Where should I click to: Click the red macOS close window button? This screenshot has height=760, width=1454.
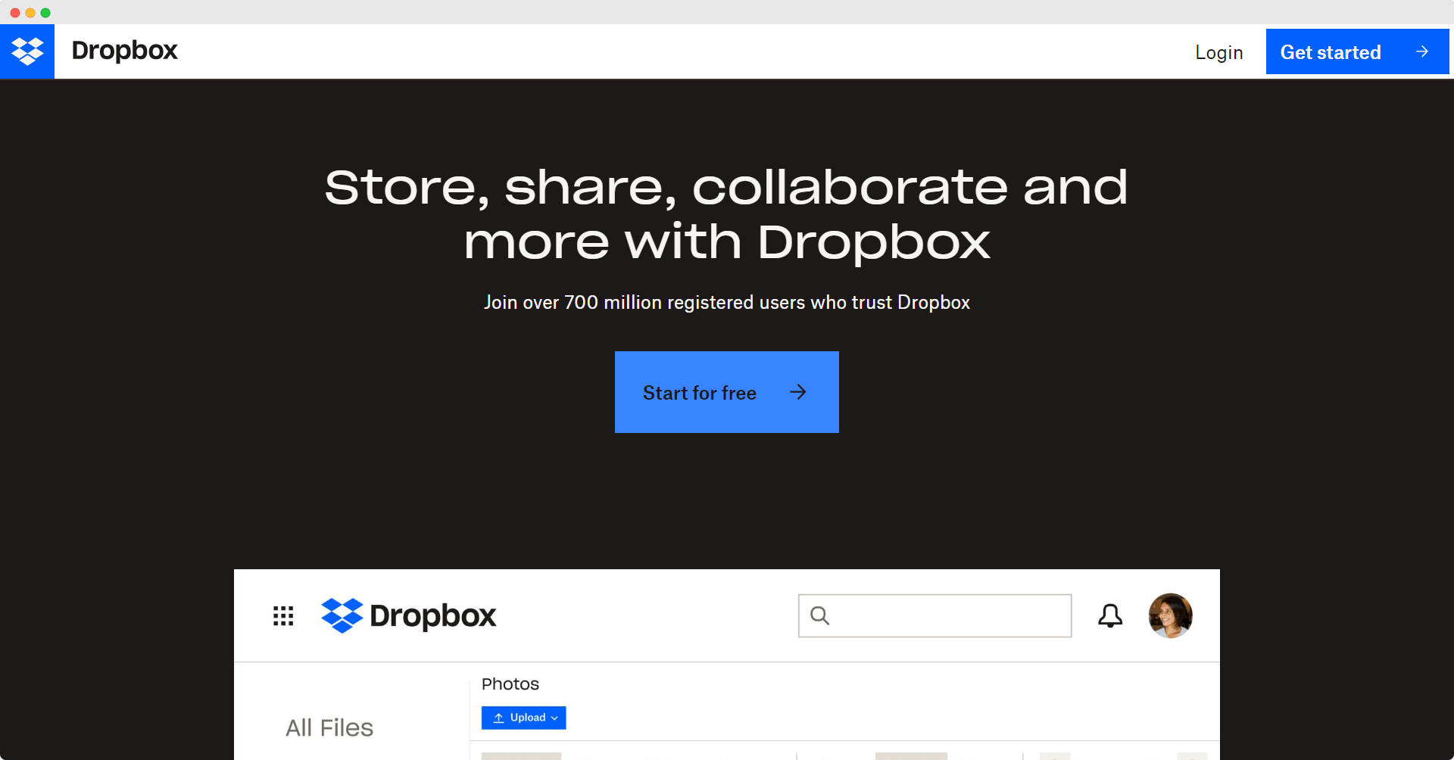(15, 13)
